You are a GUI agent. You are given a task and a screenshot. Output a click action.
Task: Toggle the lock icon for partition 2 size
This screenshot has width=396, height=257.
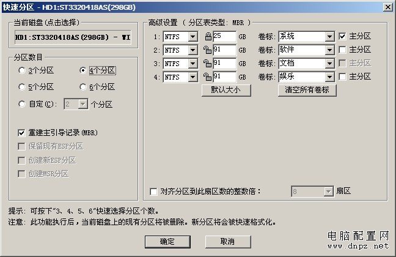coord(208,50)
